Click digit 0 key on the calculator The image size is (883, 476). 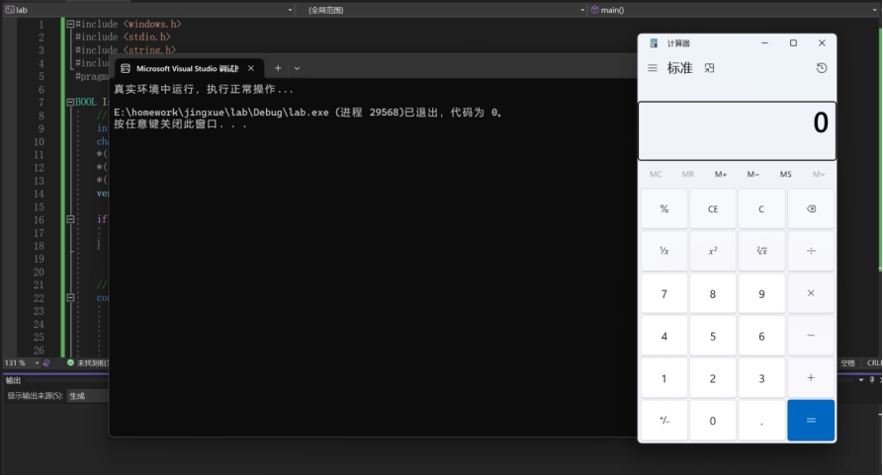(x=713, y=421)
